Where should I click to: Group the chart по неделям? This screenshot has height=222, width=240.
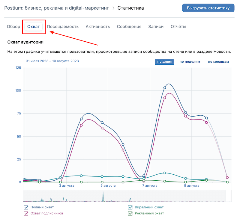pos(190,62)
